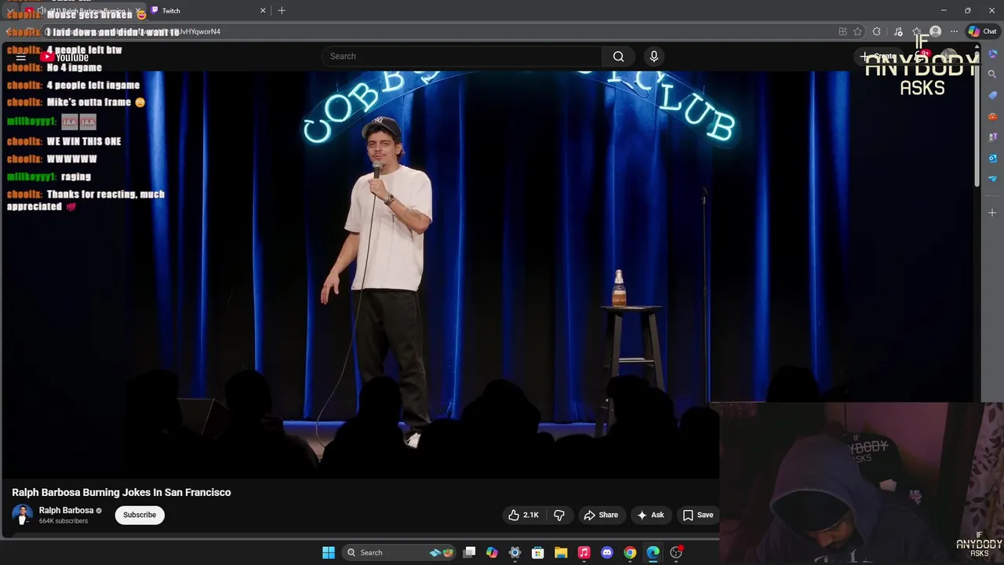Screen dimensions: 1004x565
Task: Open Task View on the taskbar
Action: [469, 552]
